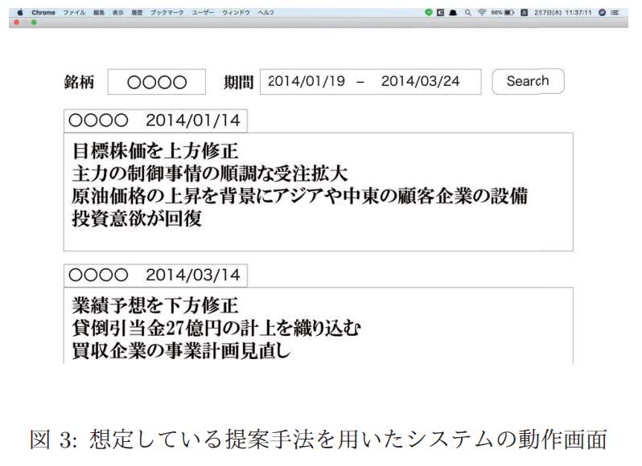Open the ファイル menu

(74, 13)
